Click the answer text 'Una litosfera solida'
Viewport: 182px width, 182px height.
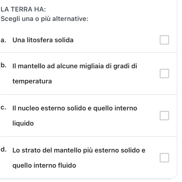click(x=43, y=40)
